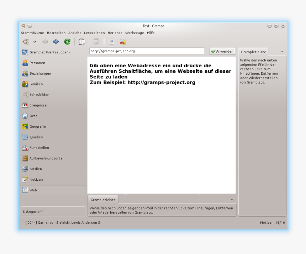Open the Werkzeuge menu
This screenshot has height=254, width=306.
tap(134, 33)
